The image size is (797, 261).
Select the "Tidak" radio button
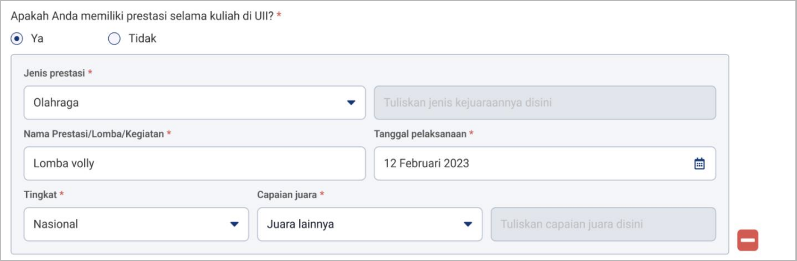[x=114, y=39]
